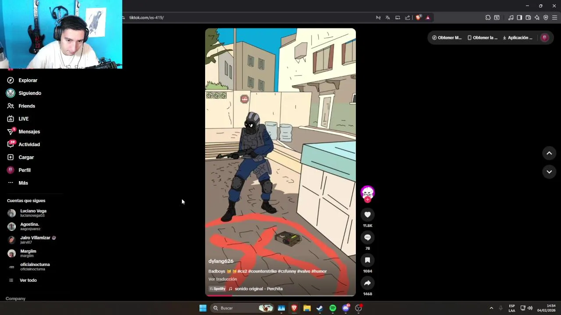Follow the creator via the red plus badge
The height and width of the screenshot is (315, 561).
[x=367, y=199]
